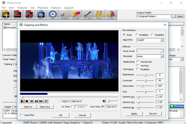Open the EXTEND toolbar icon
This screenshot has width=186, height=124.
pos(76,14)
